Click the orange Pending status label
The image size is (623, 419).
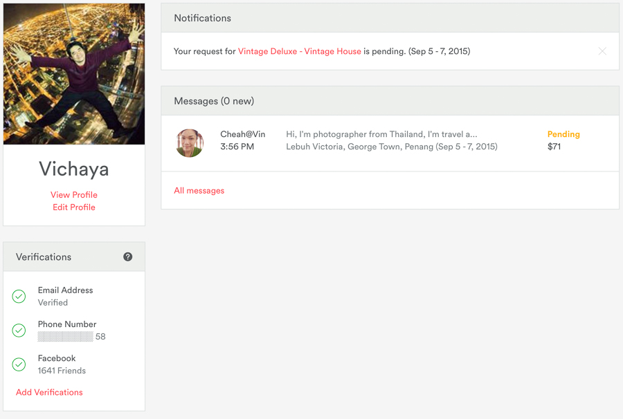click(x=563, y=134)
